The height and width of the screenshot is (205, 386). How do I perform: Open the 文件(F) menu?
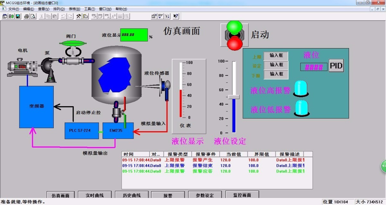[x=14, y=9]
